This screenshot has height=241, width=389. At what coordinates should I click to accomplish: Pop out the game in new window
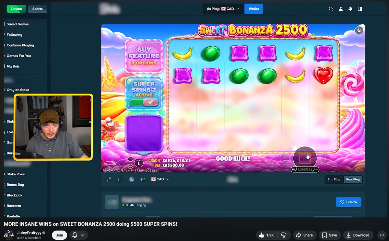pyautogui.click(x=143, y=179)
